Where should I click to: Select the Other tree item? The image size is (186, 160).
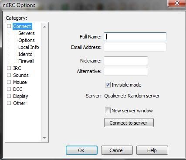[19, 103]
